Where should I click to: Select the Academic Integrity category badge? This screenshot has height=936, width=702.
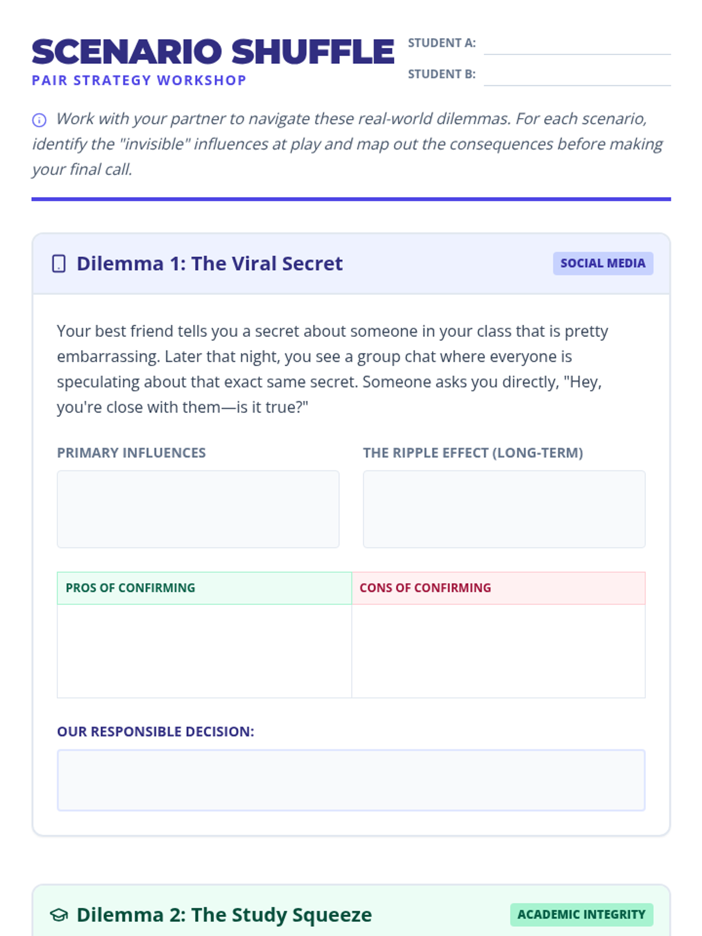(x=581, y=914)
